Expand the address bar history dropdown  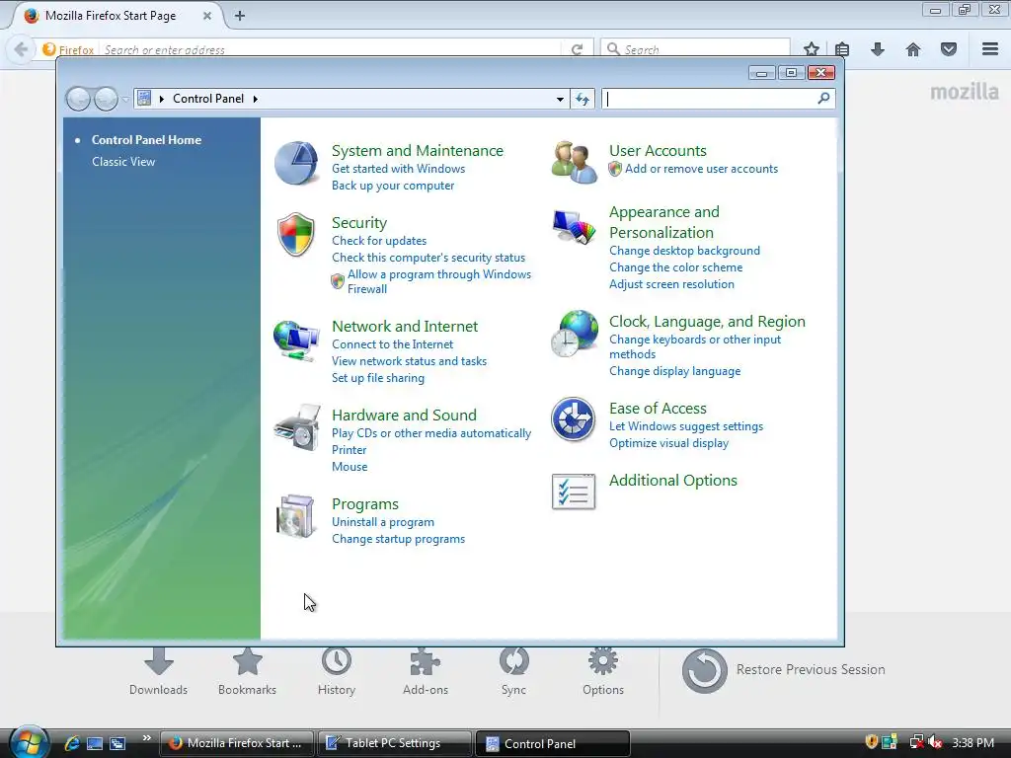(560, 99)
